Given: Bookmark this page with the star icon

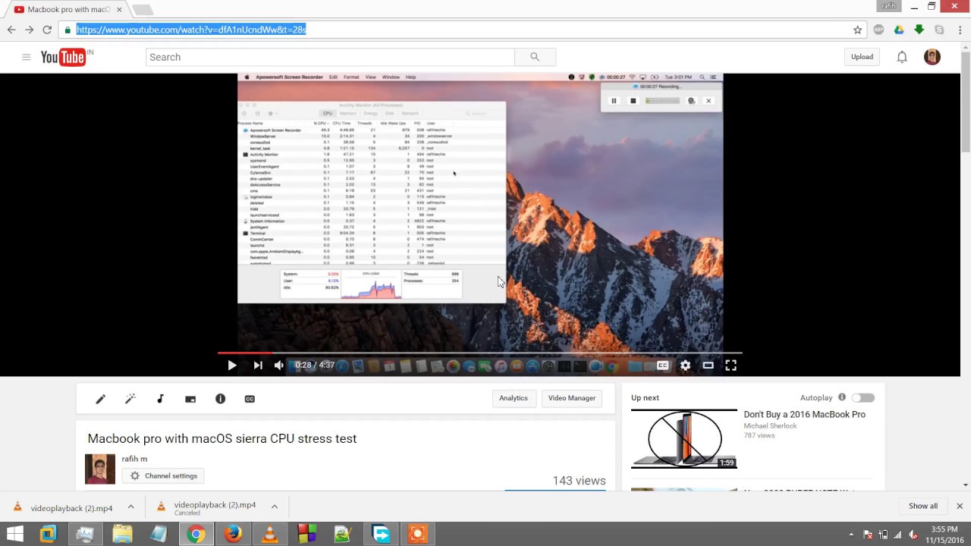Looking at the screenshot, I should point(857,30).
